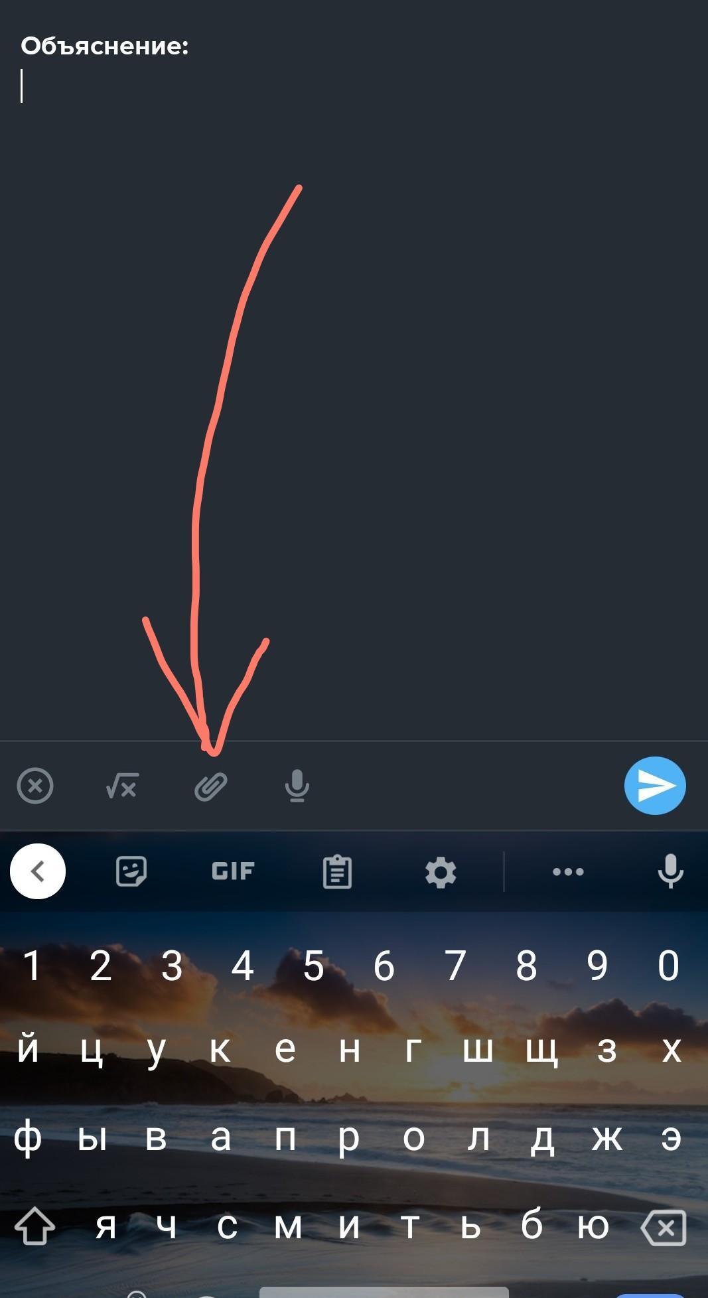Image resolution: width=708 pixels, height=1298 pixels.
Task: Collapse keyboard toolbar with back chevron
Action: tap(38, 871)
